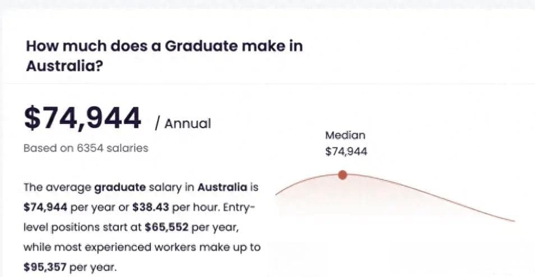Click the 'experienced workers' phrase
535x277 pixels.
140,247
